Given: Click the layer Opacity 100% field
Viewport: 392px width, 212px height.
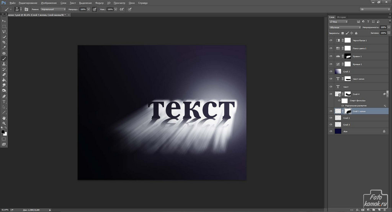Looking at the screenshot, I should [383, 28].
